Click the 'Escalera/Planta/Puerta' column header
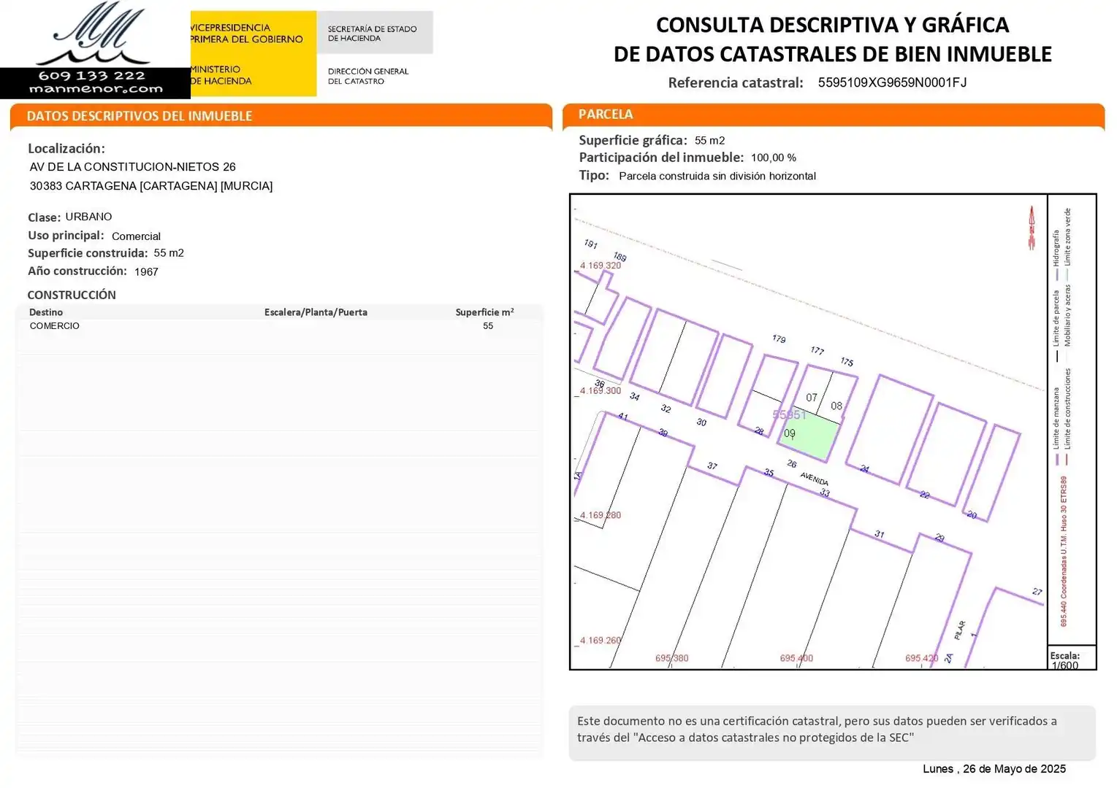This screenshot has width=1117, height=788. [x=316, y=312]
